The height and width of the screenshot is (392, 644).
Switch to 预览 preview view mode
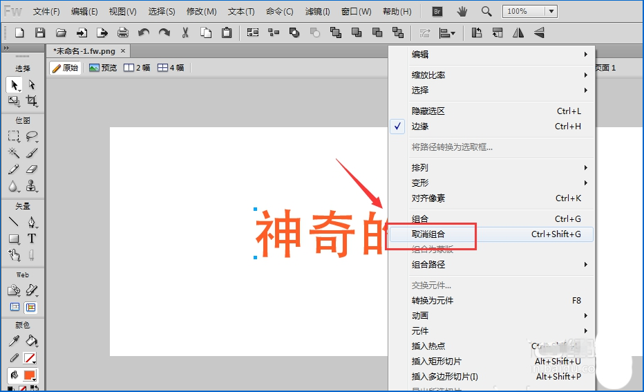point(103,68)
